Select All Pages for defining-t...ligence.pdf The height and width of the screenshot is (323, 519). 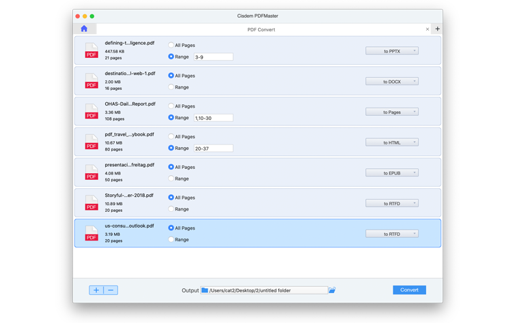tap(171, 45)
